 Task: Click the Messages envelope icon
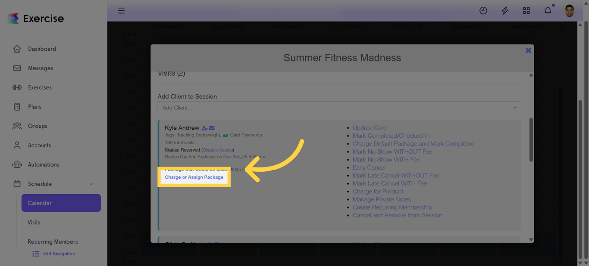[17, 68]
